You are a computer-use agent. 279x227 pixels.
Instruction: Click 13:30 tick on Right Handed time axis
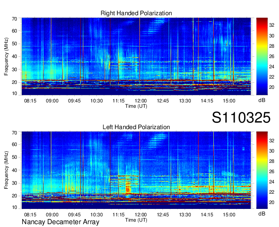coord(185,101)
